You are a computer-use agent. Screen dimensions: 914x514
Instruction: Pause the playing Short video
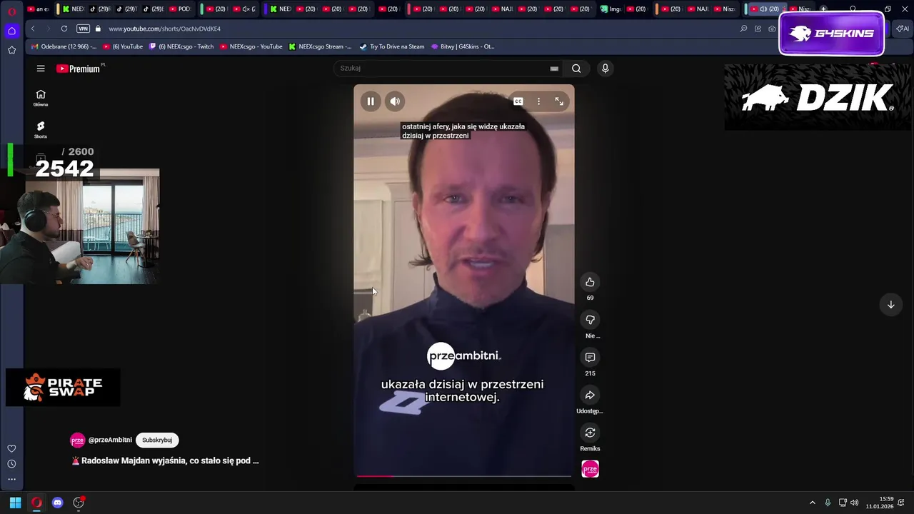pyautogui.click(x=371, y=101)
